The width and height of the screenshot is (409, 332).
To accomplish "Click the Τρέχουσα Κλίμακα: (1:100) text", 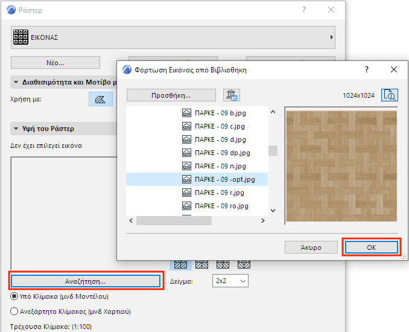I will tap(51, 327).
